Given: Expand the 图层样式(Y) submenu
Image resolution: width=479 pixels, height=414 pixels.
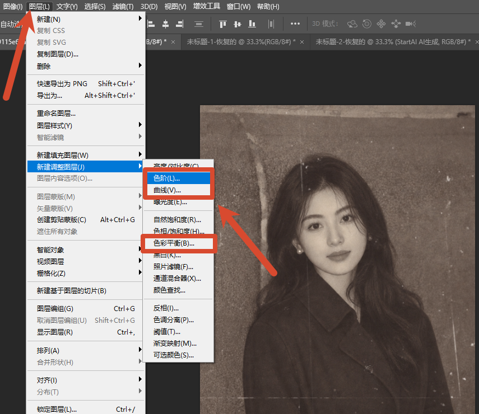Looking at the screenshot, I should [x=85, y=125].
